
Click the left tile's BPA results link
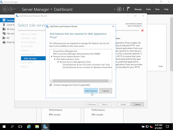tap(55, 115)
